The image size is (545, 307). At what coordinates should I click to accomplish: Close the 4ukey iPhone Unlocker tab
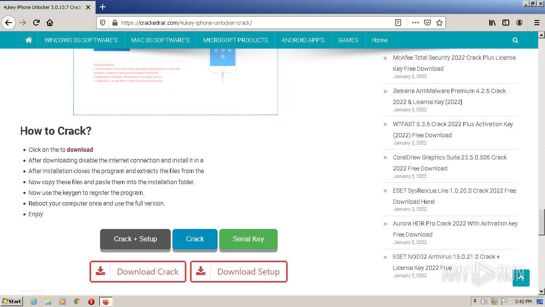click(x=89, y=7)
